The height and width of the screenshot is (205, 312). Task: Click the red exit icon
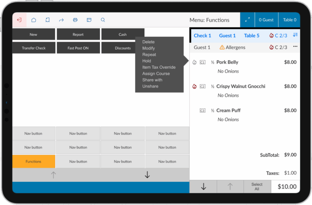(19, 20)
